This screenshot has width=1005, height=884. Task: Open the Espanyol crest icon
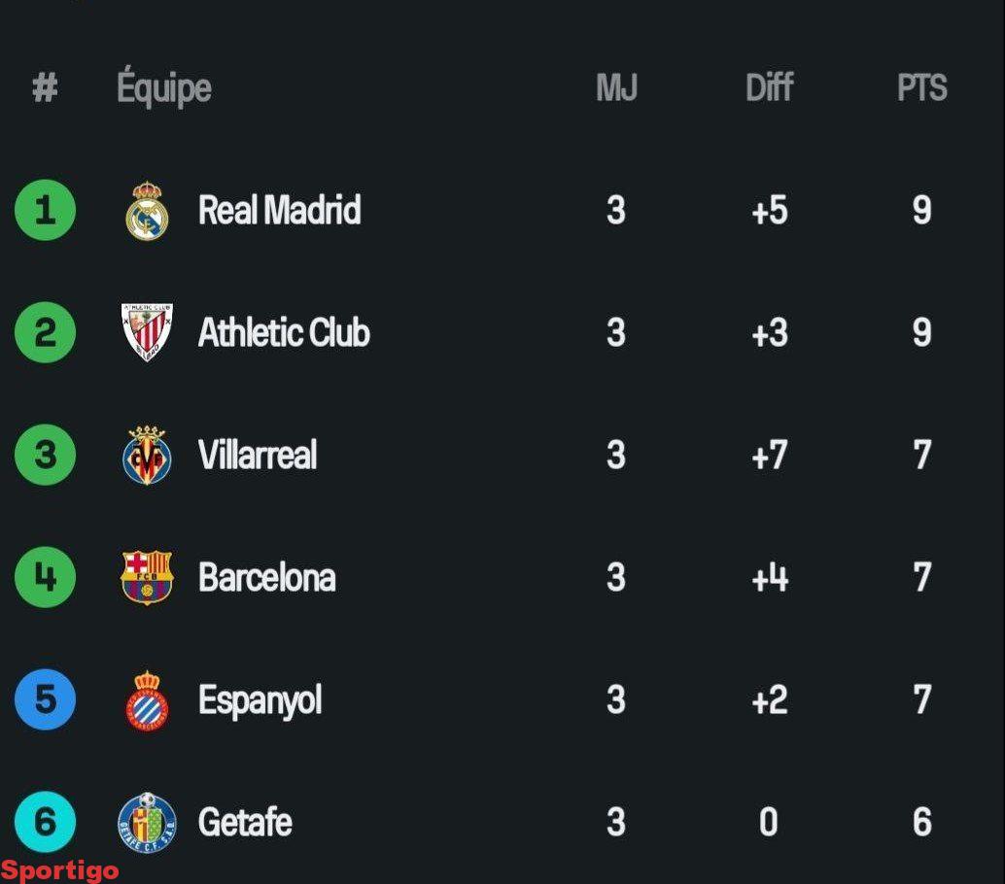[147, 700]
